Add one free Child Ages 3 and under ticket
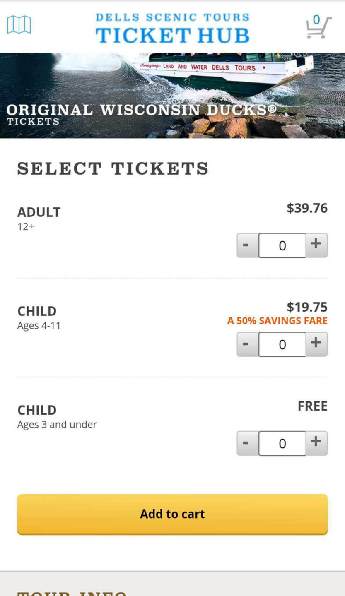 pos(316,442)
